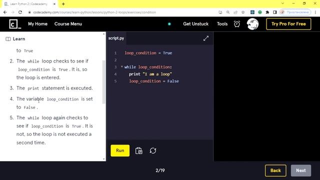Viewport: 320px width, 180px height.
Task: Click the instructions panel scrollbar thumb
Action: (x=103, y=82)
